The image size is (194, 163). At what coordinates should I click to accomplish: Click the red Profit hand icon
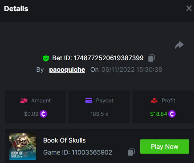[x=154, y=101]
